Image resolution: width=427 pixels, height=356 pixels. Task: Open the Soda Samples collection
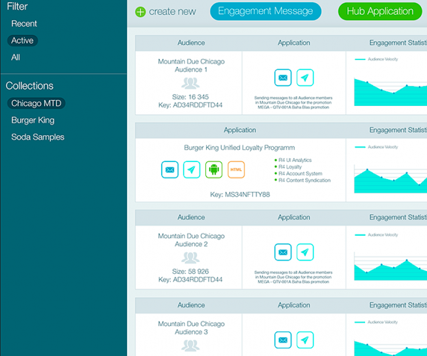pyautogui.click(x=38, y=137)
